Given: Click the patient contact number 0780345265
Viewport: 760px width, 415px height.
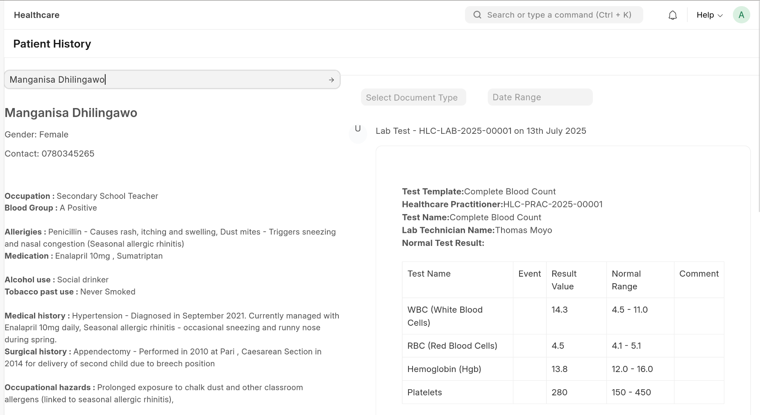Looking at the screenshot, I should coord(68,154).
